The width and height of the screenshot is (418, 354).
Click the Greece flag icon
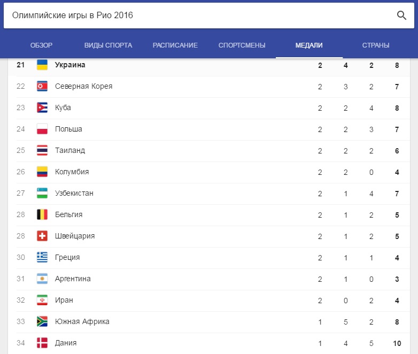[42, 257]
